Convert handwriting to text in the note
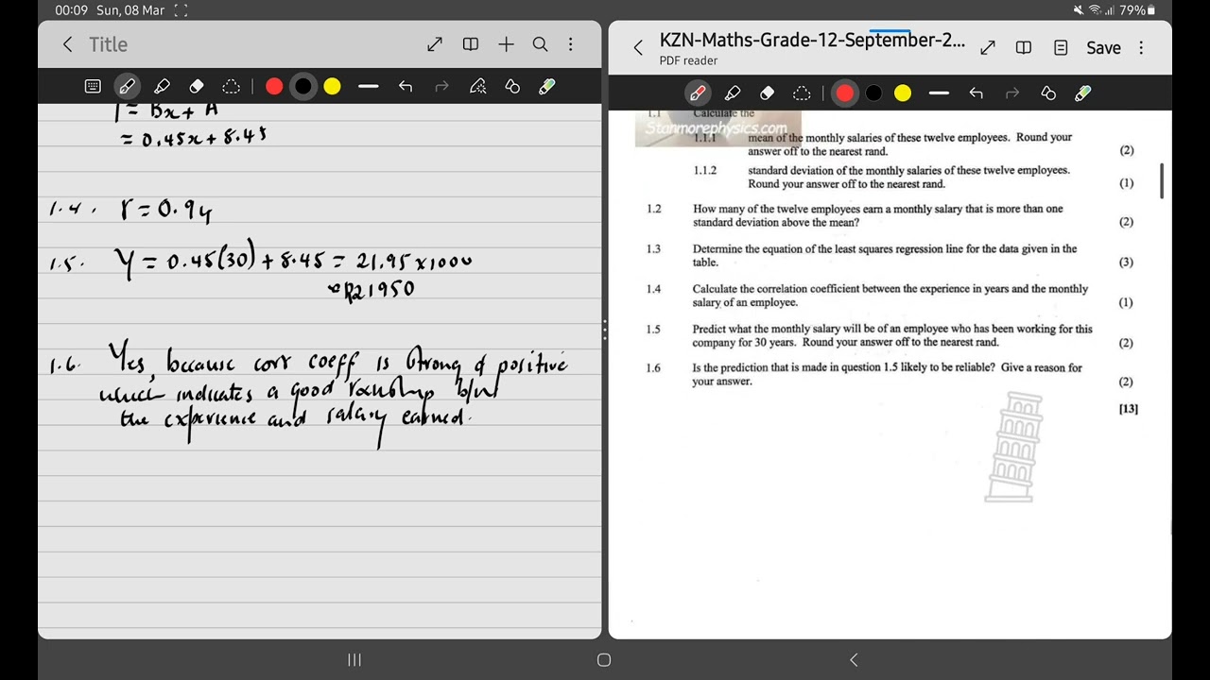Image resolution: width=1210 pixels, height=680 pixels. pos(477,87)
